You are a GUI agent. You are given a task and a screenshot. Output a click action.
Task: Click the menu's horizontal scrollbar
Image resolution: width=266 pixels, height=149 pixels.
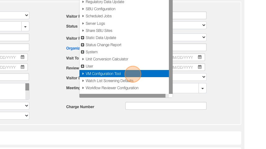(122, 96)
